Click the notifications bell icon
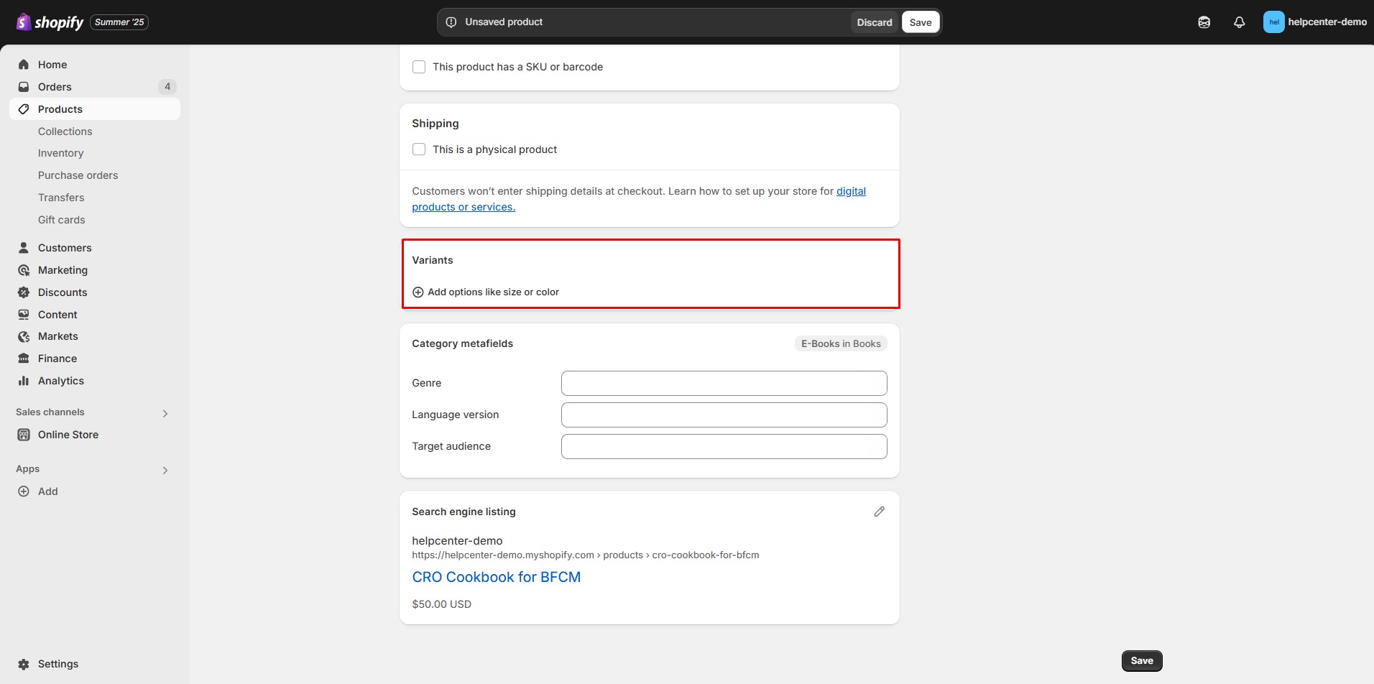The width and height of the screenshot is (1374, 684). click(x=1239, y=22)
